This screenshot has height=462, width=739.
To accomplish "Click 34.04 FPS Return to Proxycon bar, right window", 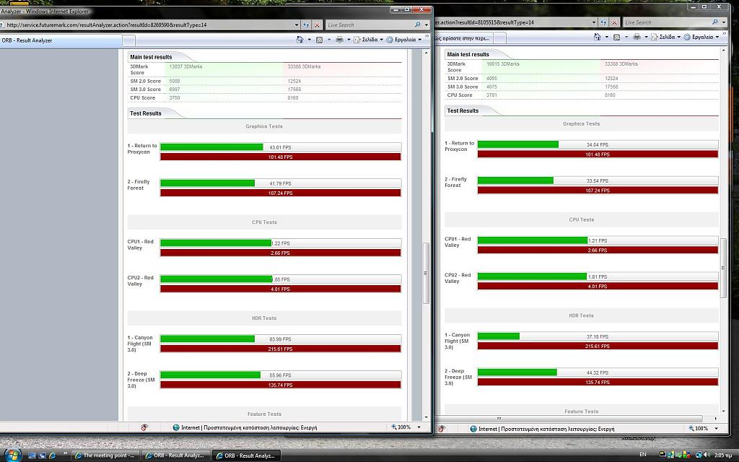I will 598,144.
